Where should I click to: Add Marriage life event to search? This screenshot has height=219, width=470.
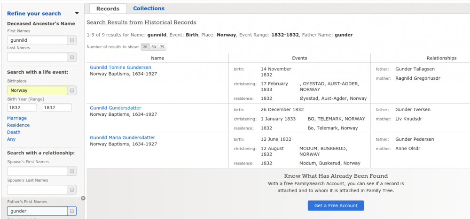click(x=17, y=118)
